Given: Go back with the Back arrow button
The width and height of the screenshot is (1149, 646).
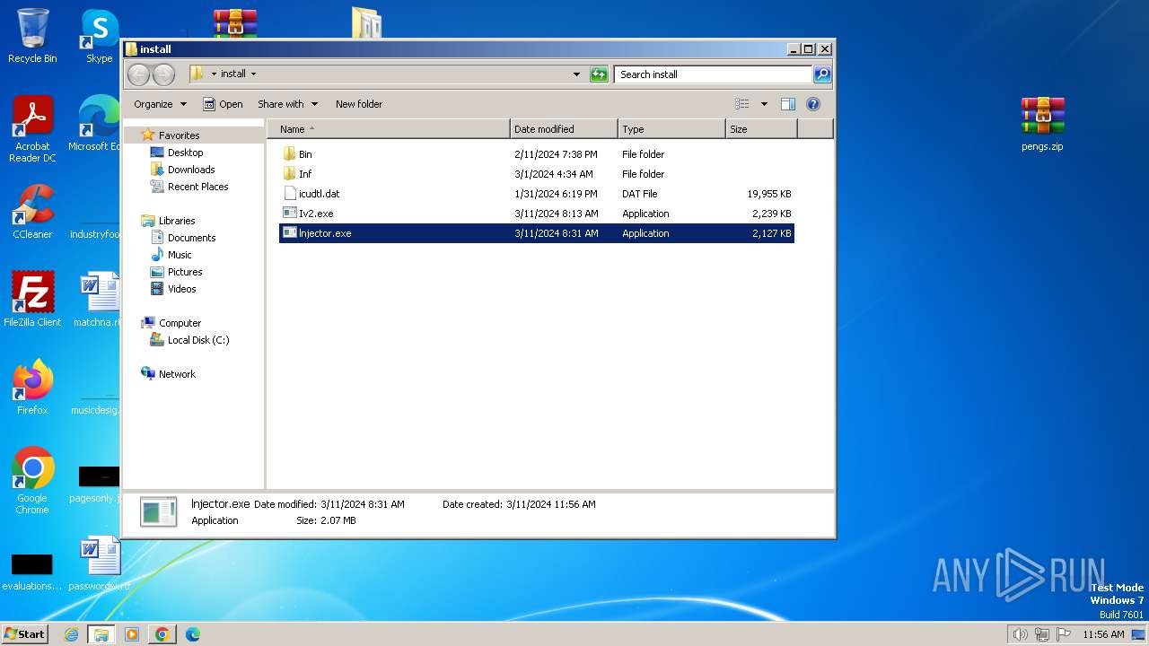Looking at the screenshot, I should (x=138, y=74).
